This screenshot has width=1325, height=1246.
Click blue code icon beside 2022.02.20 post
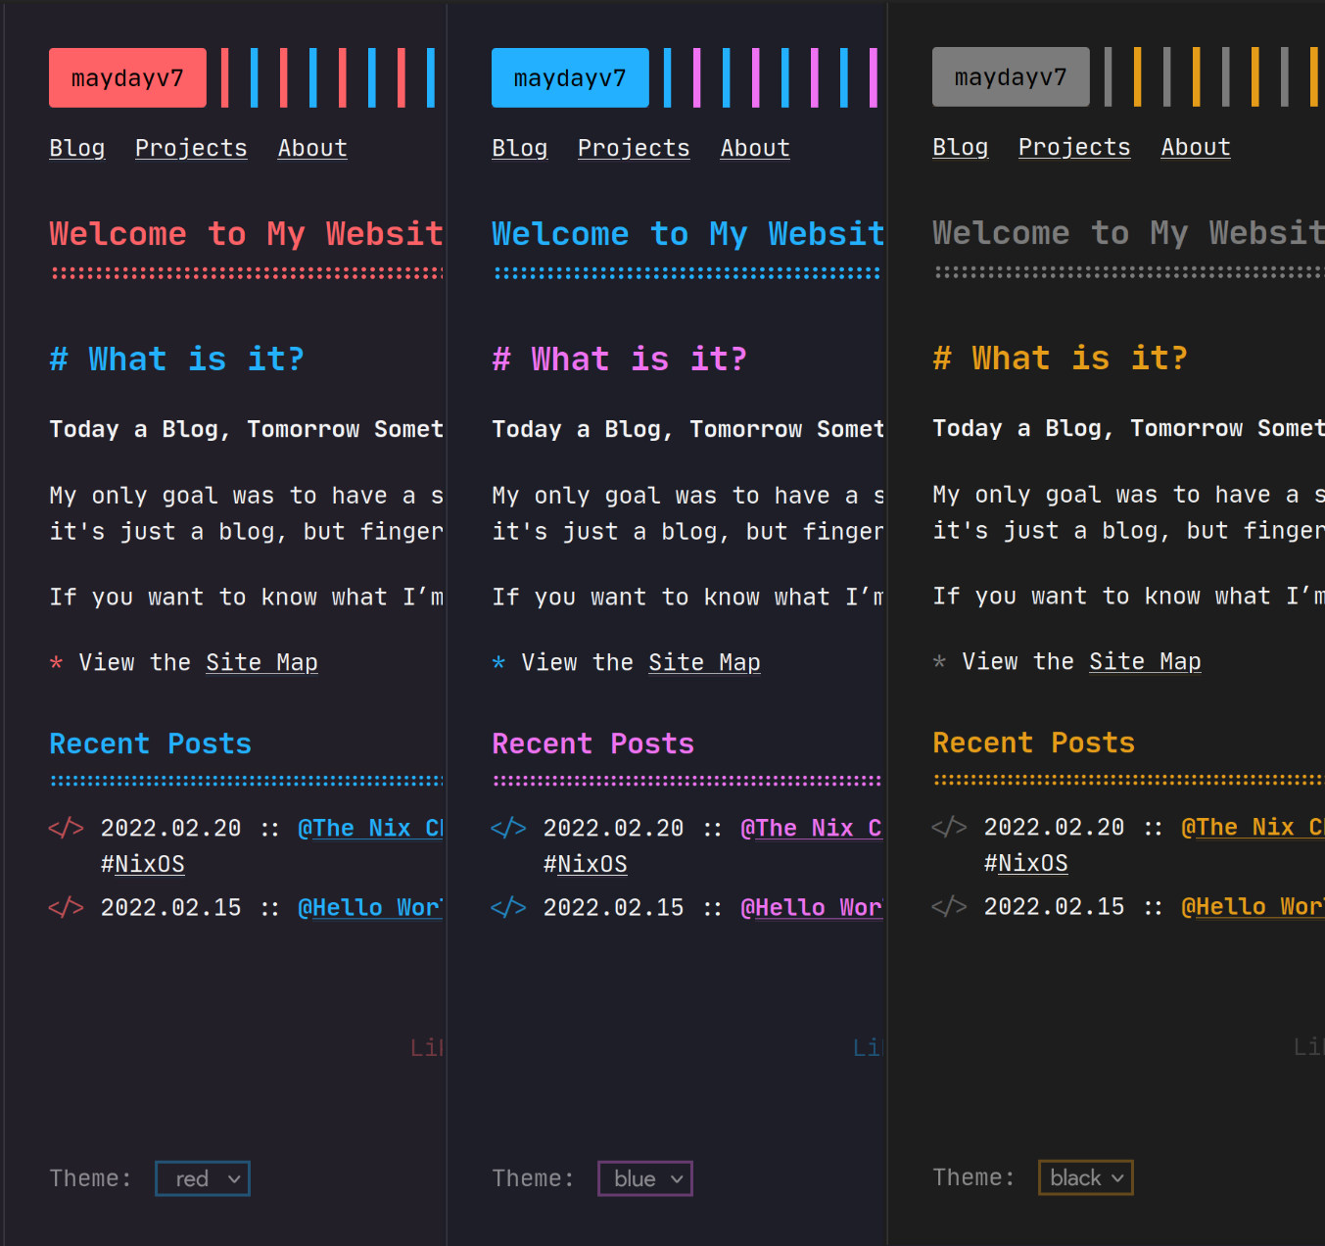pos(509,829)
